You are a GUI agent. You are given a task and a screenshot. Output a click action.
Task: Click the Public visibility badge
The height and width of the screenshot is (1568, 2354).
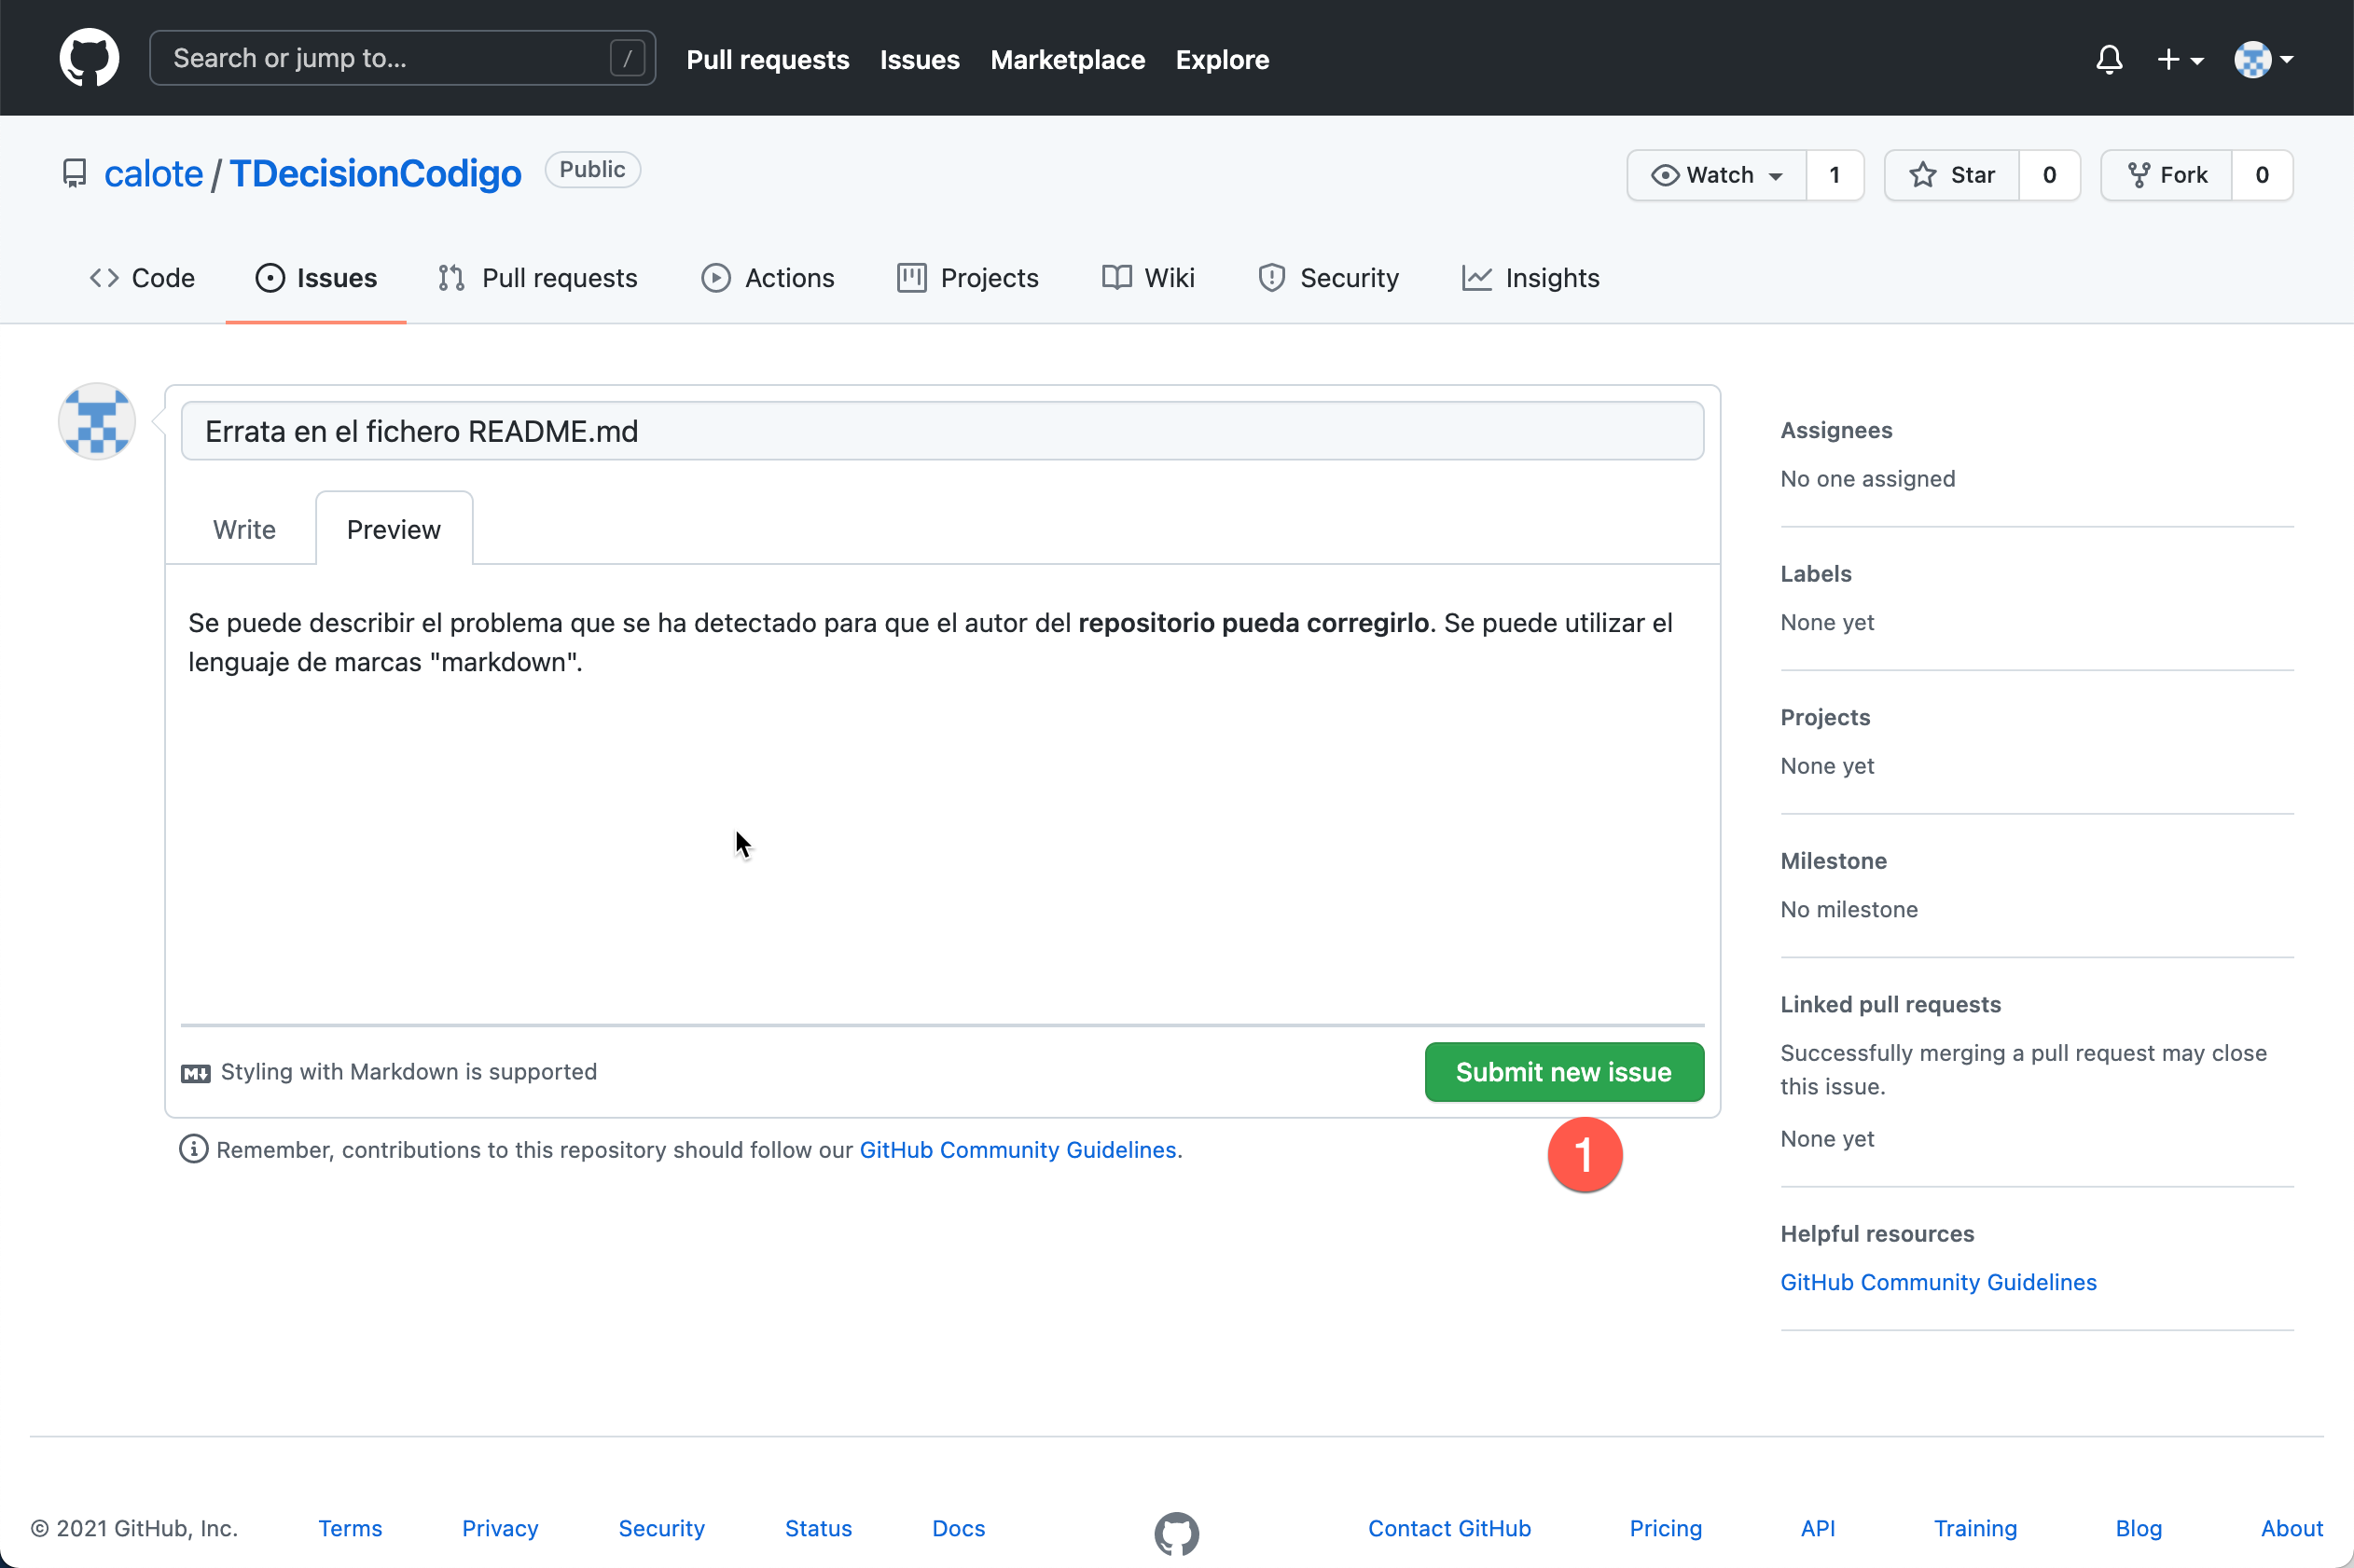pos(592,170)
